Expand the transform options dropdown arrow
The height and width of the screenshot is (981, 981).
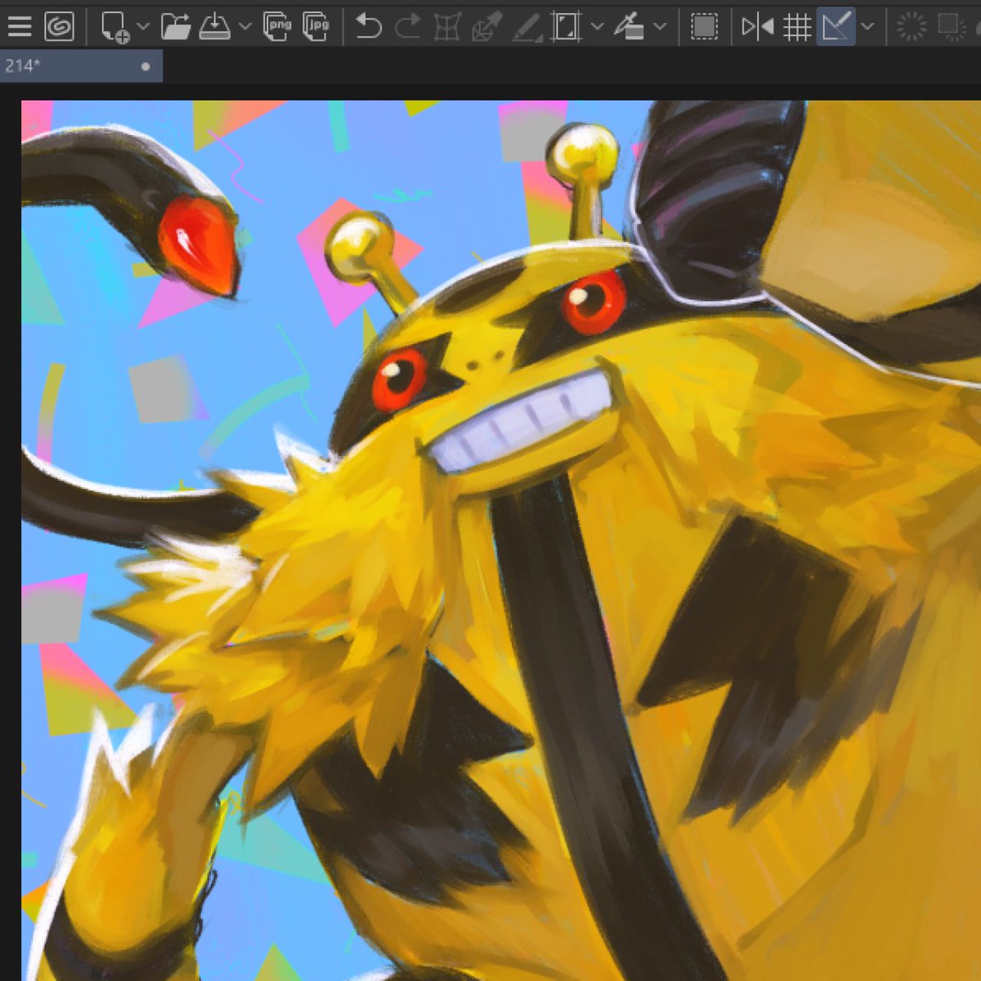[x=598, y=27]
